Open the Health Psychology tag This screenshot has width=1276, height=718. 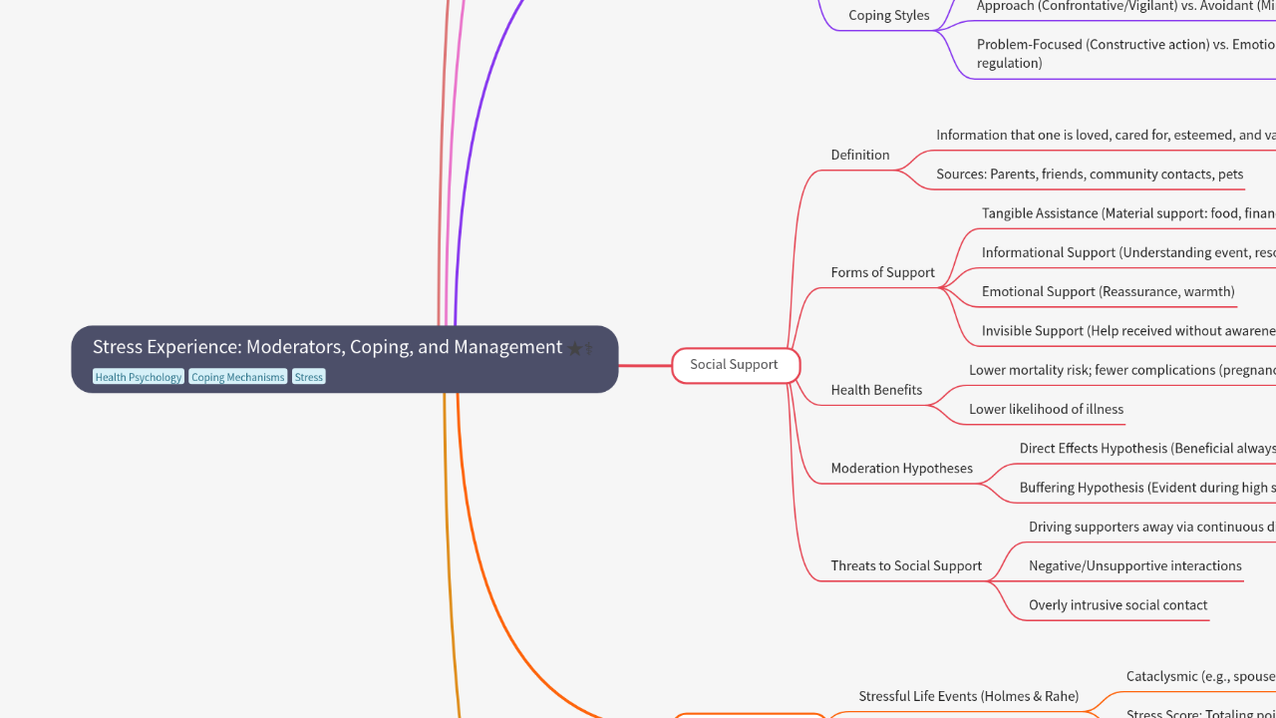click(139, 377)
